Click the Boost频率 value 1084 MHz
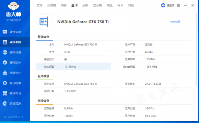Viewport: 199px width, 123px height. [151, 67]
